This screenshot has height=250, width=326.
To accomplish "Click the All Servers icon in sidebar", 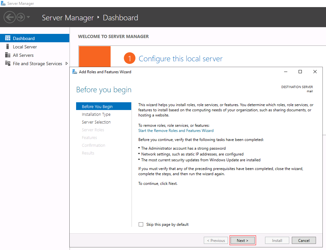I will coord(8,55).
